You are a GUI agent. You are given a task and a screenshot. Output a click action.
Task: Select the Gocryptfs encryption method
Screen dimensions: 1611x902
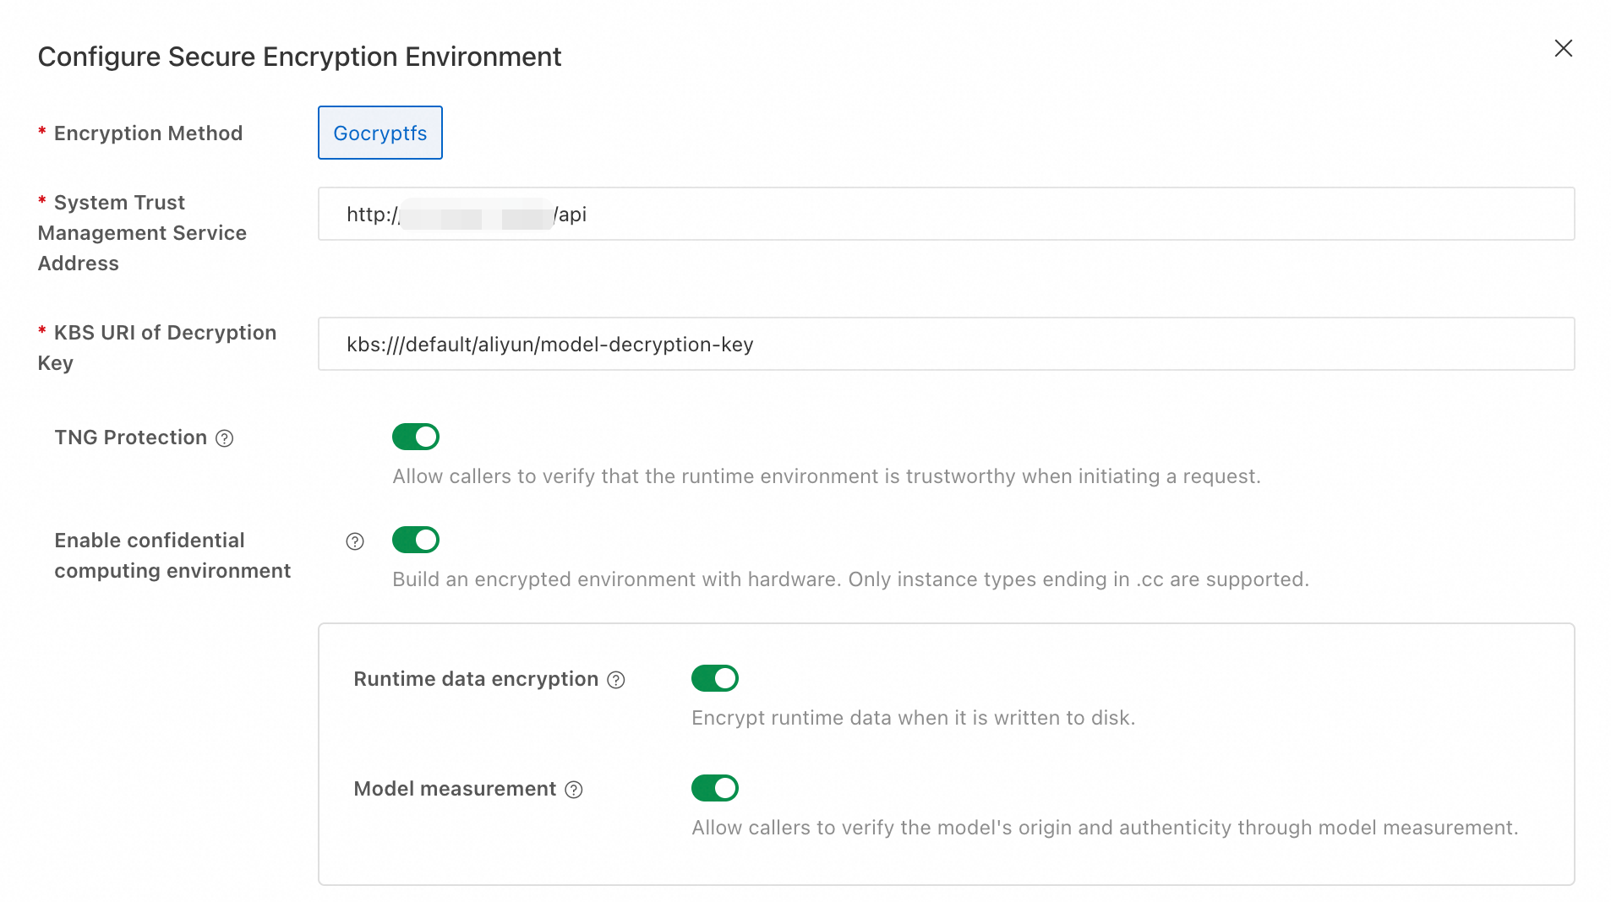(380, 133)
